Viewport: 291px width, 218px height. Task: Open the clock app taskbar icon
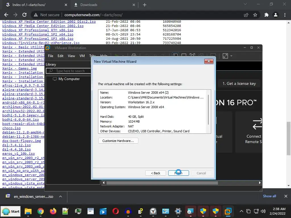click(x=153, y=211)
